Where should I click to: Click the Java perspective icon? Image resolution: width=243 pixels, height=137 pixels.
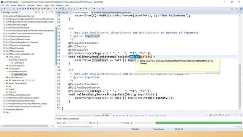point(241,9)
